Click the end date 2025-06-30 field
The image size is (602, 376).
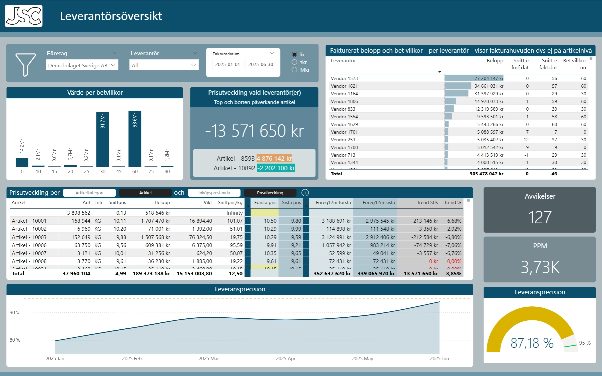(260, 64)
